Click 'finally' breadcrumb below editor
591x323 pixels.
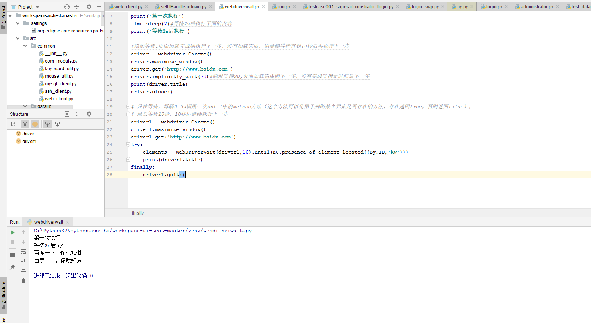138,213
